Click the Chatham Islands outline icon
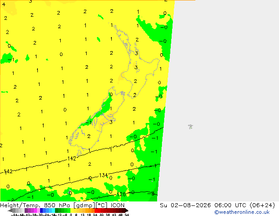This screenshot has height=216, width=279. tap(191, 127)
